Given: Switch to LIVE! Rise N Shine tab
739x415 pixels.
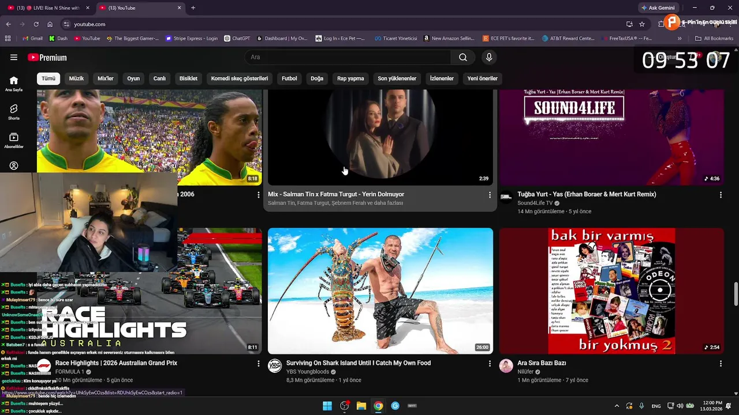Looking at the screenshot, I should click(x=48, y=8).
